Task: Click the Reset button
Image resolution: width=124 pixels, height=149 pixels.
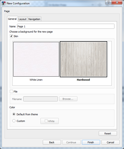Action: pos(108,134)
